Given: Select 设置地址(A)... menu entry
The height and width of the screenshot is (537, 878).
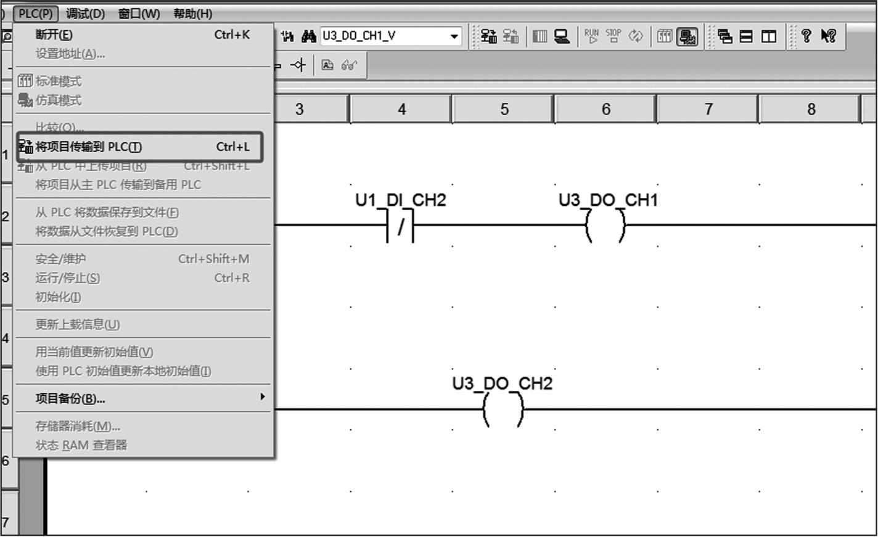Looking at the screenshot, I should coord(143,54).
